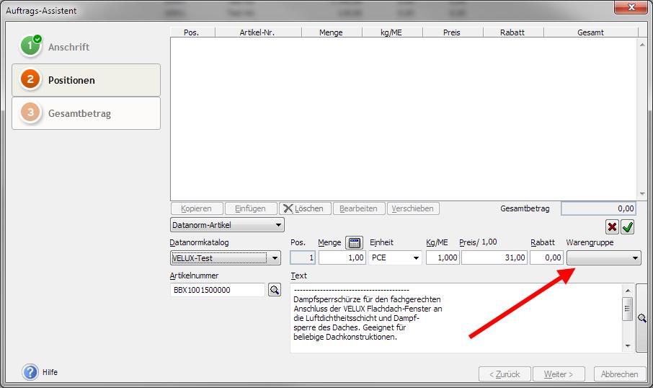Click the positions list scrollbar down arrow
The height and width of the screenshot is (388, 653).
(x=641, y=194)
